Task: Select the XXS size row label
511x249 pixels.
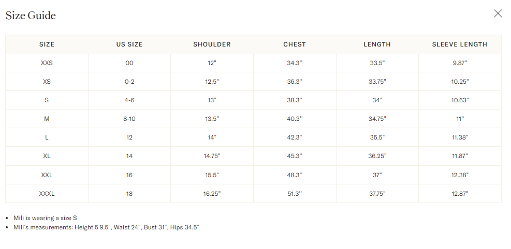Action: coord(47,63)
